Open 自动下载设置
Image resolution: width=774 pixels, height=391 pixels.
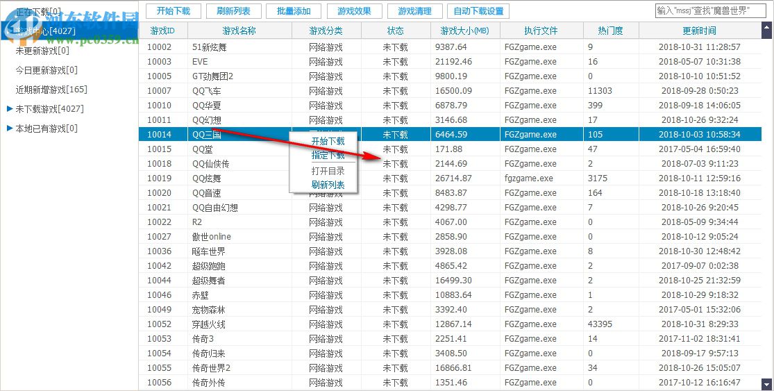[478, 11]
